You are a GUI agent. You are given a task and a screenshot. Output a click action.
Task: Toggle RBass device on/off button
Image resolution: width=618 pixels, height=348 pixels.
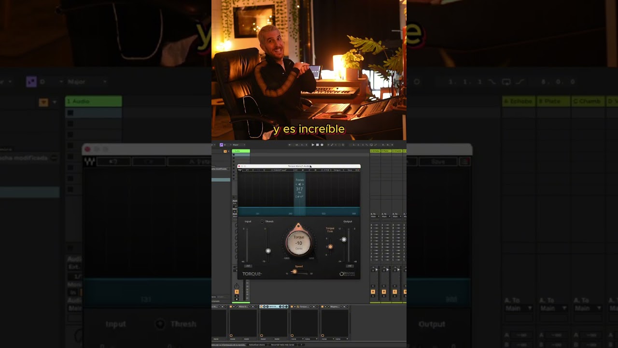[231, 306]
